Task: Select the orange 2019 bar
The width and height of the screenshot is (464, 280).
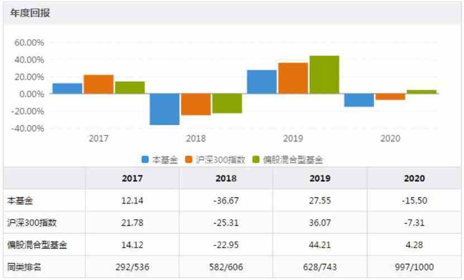Action: [x=293, y=78]
